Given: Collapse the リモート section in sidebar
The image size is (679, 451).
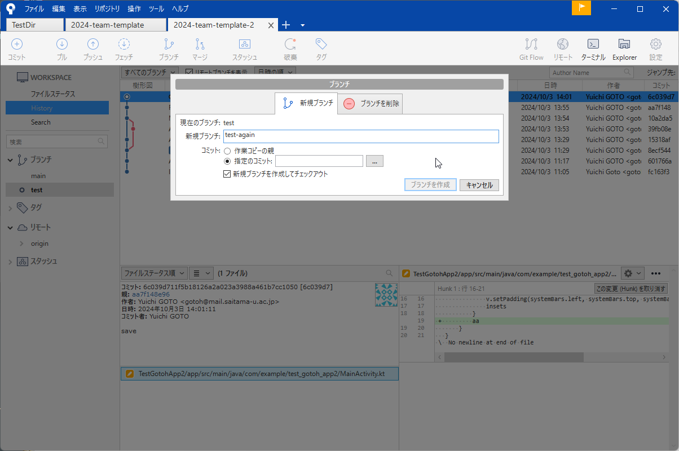Looking at the screenshot, I should pyautogui.click(x=11, y=227).
